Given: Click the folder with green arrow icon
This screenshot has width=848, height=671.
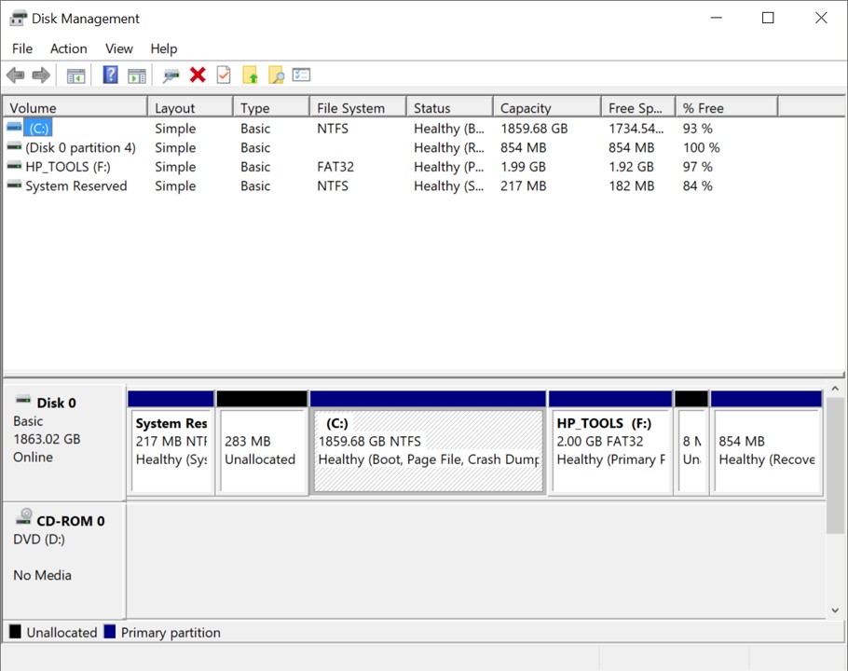Looking at the screenshot, I should click(250, 75).
